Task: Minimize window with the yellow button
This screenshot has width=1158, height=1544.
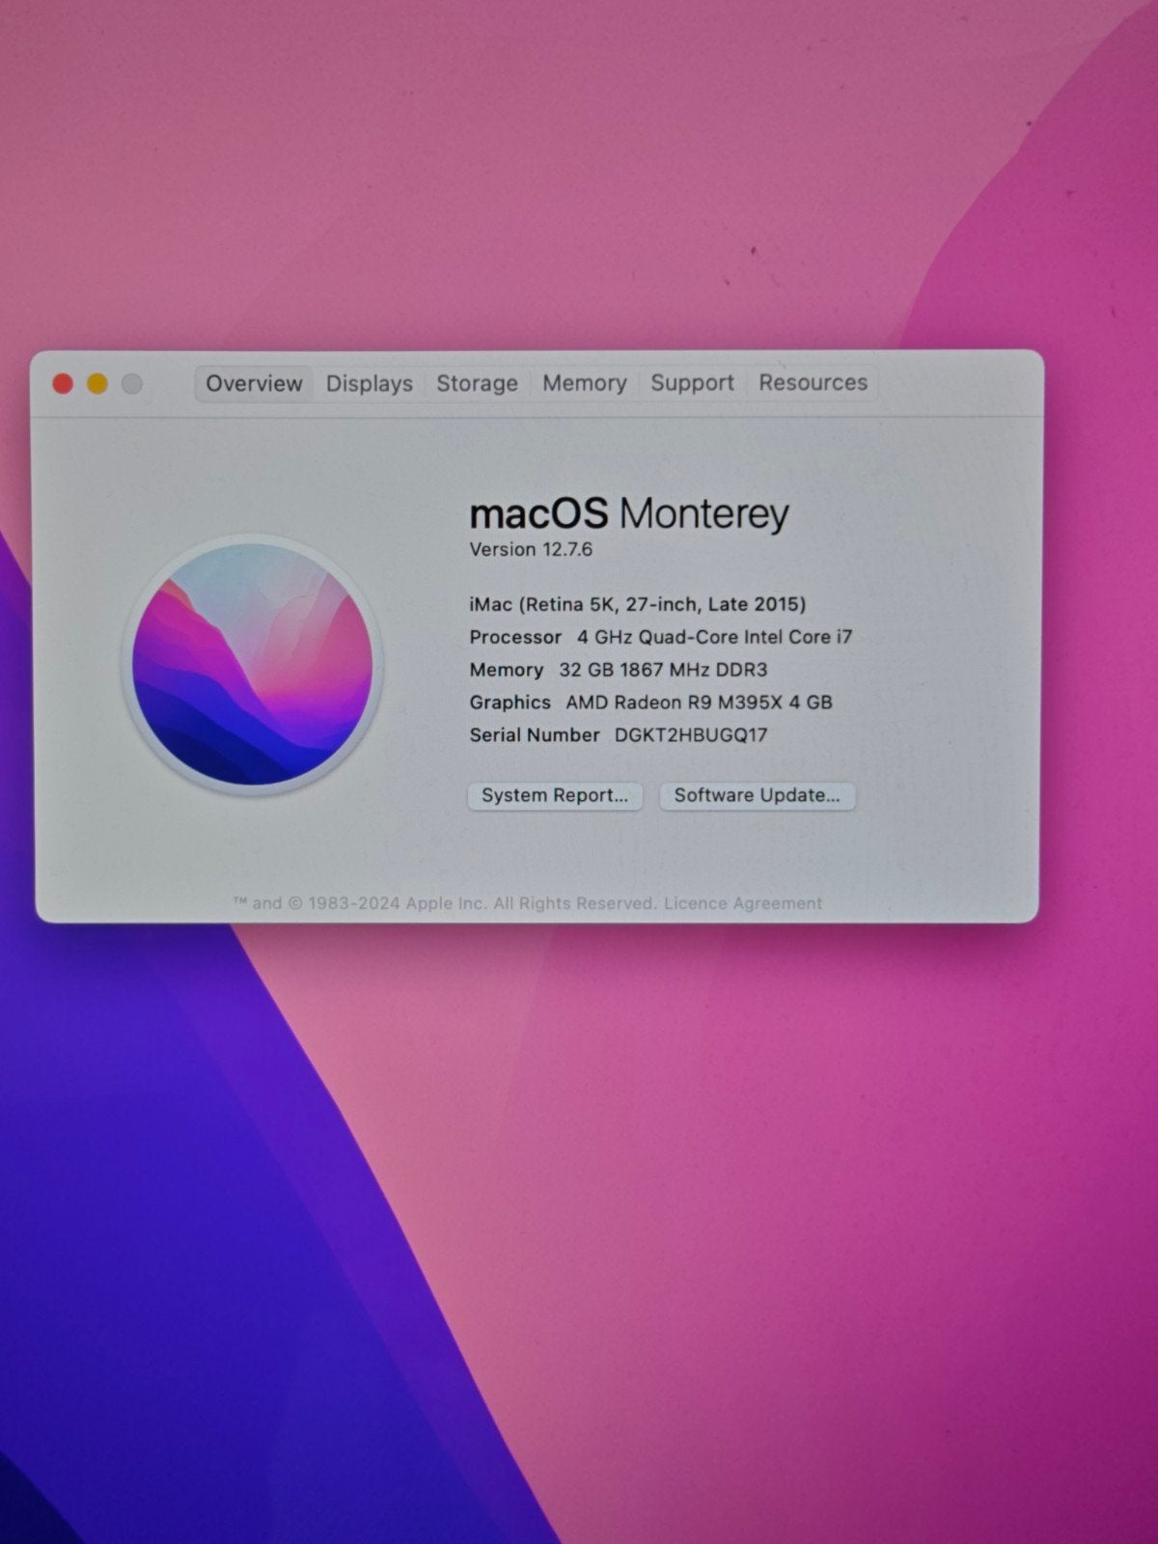Action: click(x=97, y=384)
